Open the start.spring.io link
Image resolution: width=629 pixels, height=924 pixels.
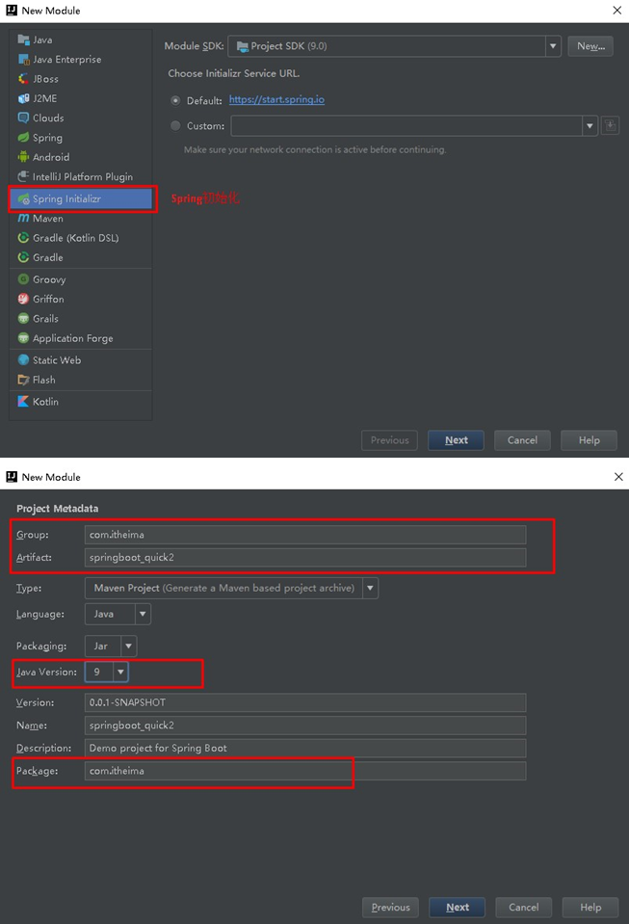[276, 100]
